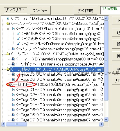Click page icon of Page01 row

coord(13,89)
